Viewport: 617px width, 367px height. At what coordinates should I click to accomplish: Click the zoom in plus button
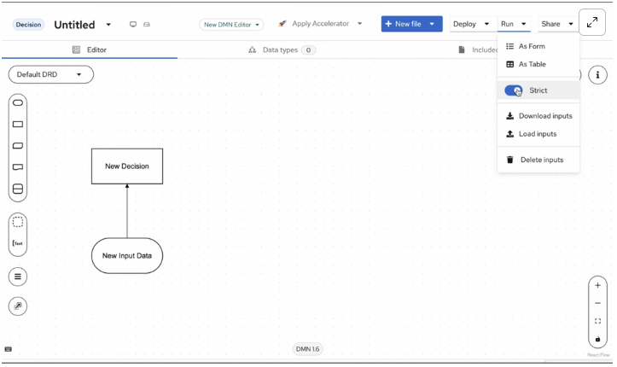[x=597, y=285]
